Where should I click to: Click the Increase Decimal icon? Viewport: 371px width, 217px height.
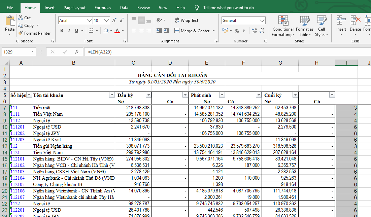tap(254, 31)
